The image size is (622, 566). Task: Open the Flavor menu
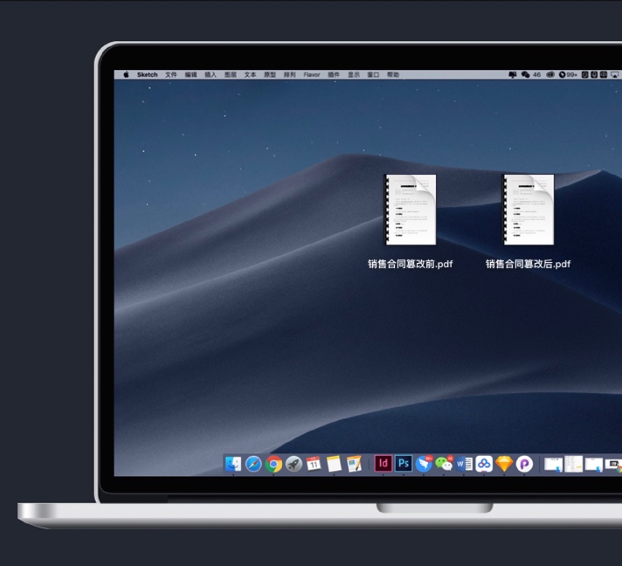pyautogui.click(x=312, y=74)
